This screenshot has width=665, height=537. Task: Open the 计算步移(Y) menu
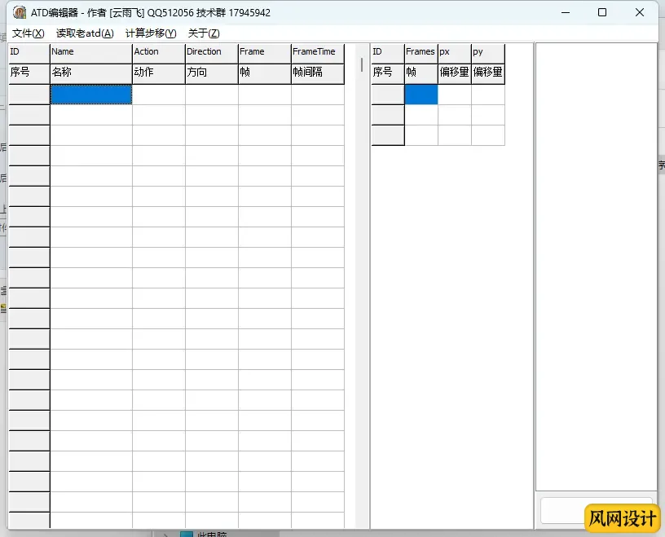click(151, 33)
